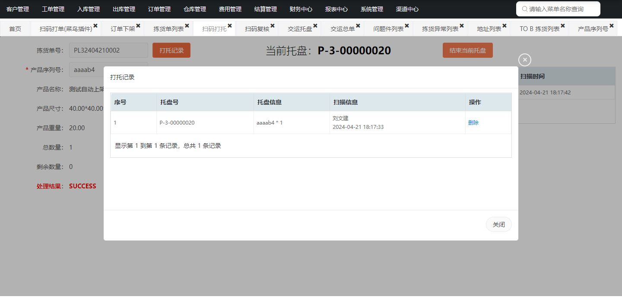The image size is (622, 303).
Task: Close the TO B 拣货列表 tab with its X
Action: point(563,26)
